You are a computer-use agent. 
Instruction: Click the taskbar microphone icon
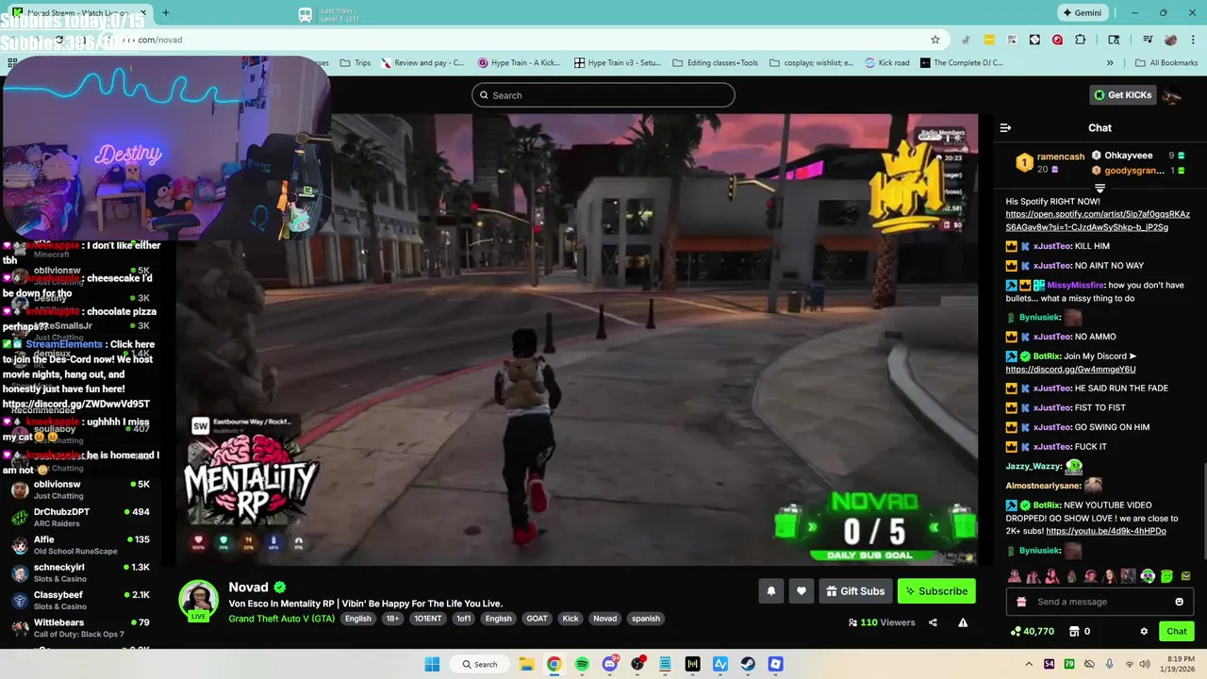click(1109, 664)
